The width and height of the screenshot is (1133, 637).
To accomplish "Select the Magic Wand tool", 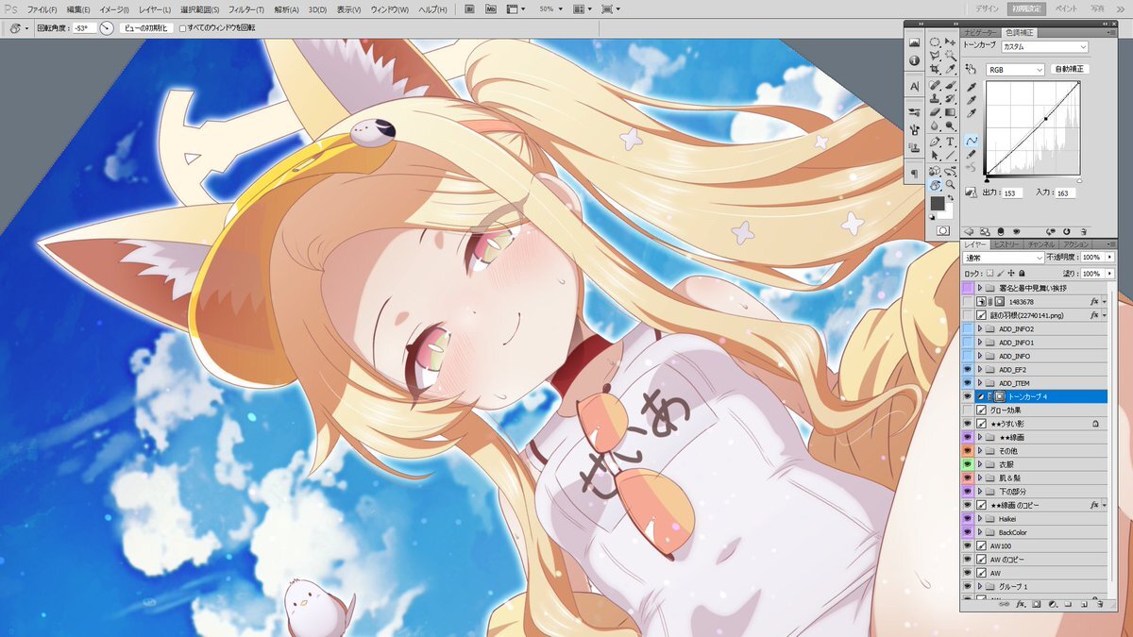I will 950,56.
